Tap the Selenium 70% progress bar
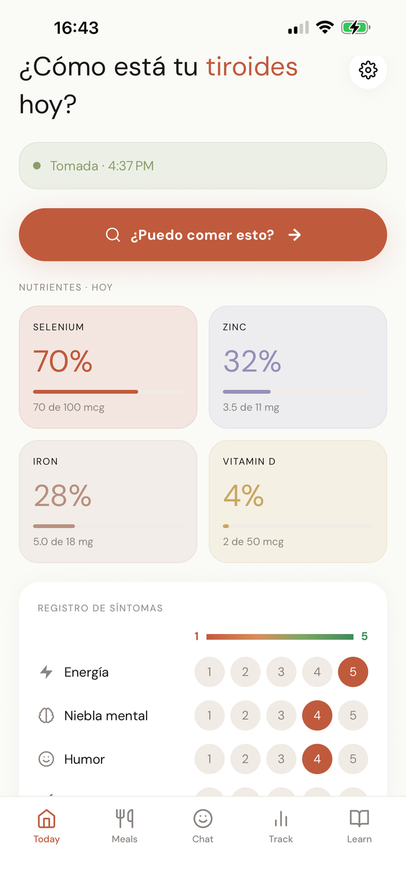406x882 pixels. point(108,392)
